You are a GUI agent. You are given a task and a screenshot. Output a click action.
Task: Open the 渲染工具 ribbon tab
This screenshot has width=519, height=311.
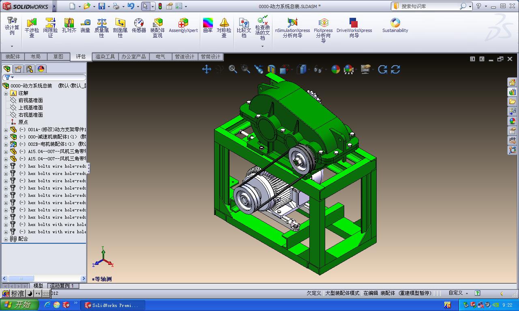[x=105, y=57]
